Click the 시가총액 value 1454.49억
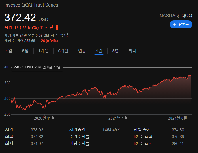This screenshot has width=198, height=153. 112,130
